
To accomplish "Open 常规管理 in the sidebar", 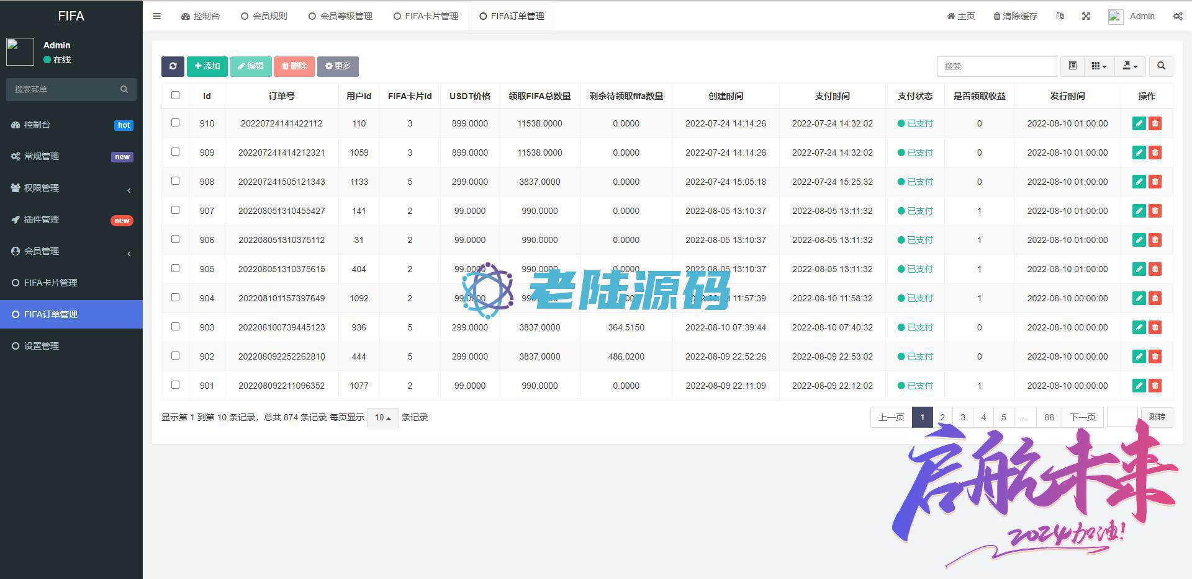I will coord(71,156).
